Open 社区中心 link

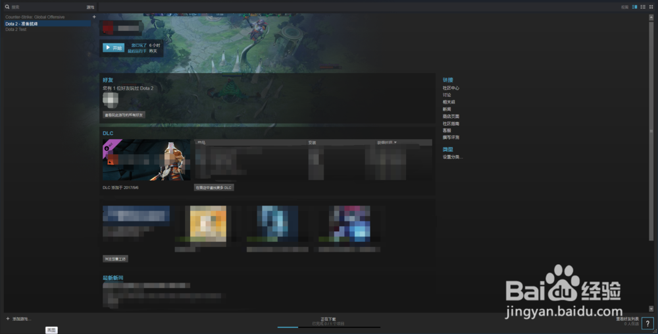pyautogui.click(x=451, y=88)
